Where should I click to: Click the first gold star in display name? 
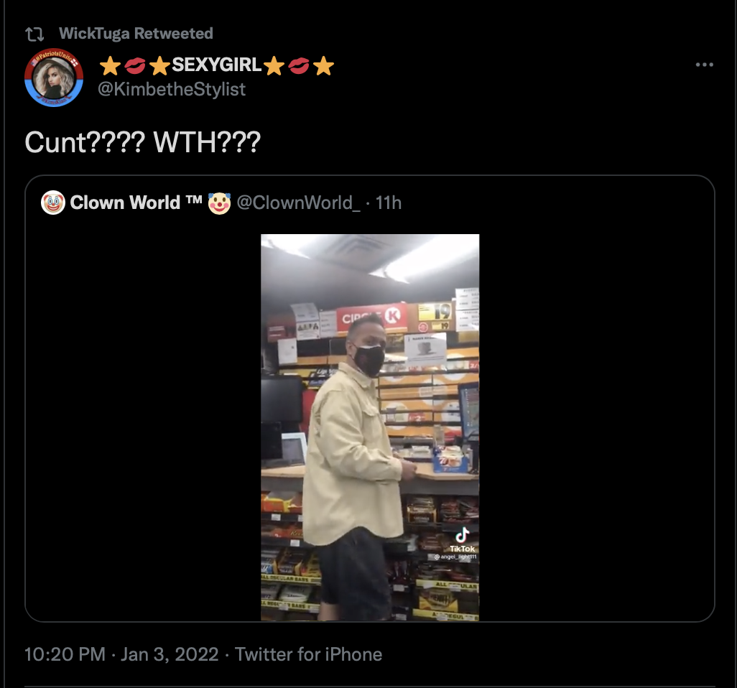pyautogui.click(x=110, y=66)
